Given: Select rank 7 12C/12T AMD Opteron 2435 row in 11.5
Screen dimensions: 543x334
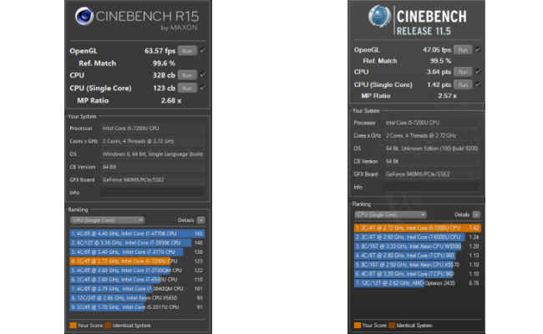Looking at the screenshot, I should pyautogui.click(x=418, y=283).
